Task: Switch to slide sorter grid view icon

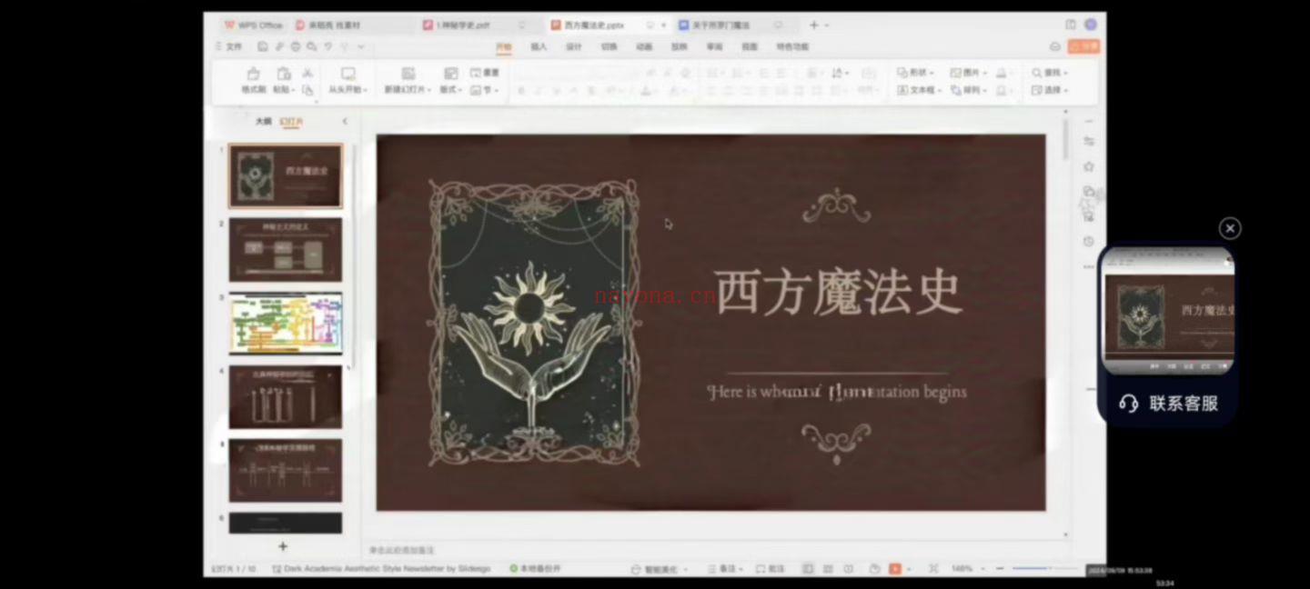Action: click(828, 569)
